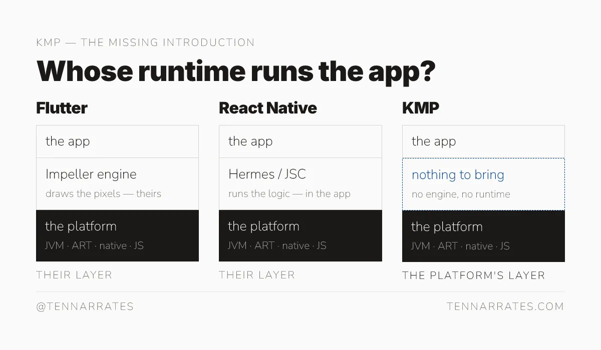Open the TENNARRATES.COM link text
The image size is (601, 350).
506,306
